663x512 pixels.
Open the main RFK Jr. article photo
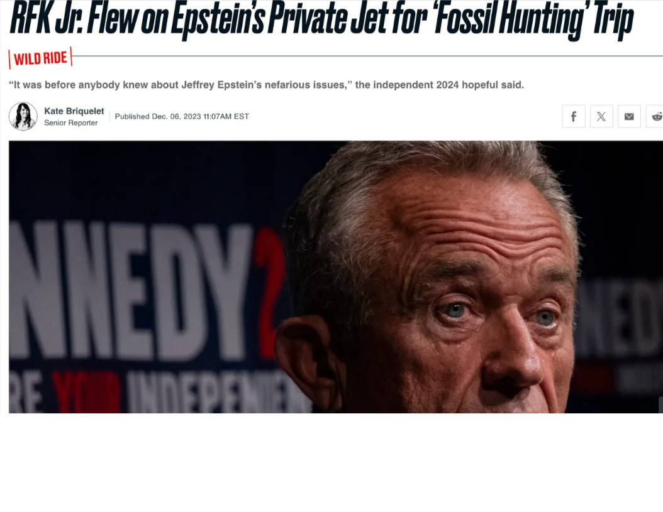pyautogui.click(x=336, y=276)
